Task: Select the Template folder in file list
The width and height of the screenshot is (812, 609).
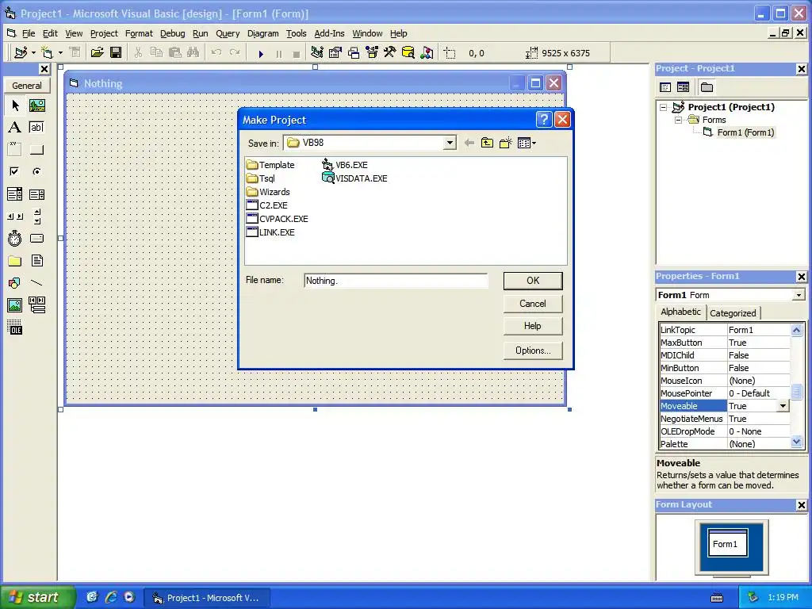Action: click(270, 165)
